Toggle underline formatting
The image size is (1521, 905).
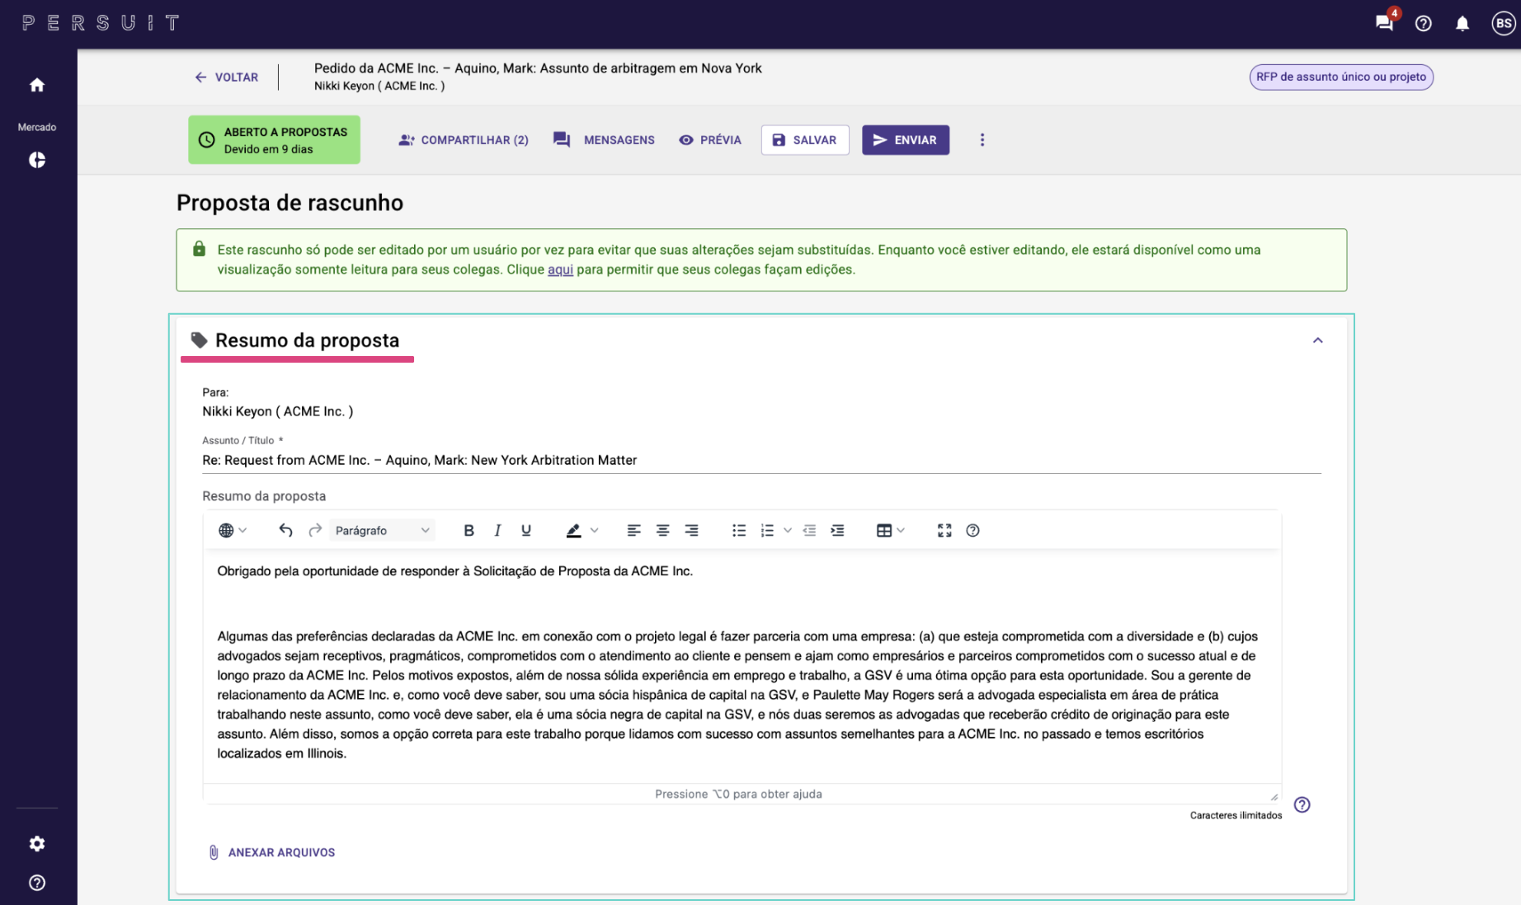pyautogui.click(x=526, y=530)
